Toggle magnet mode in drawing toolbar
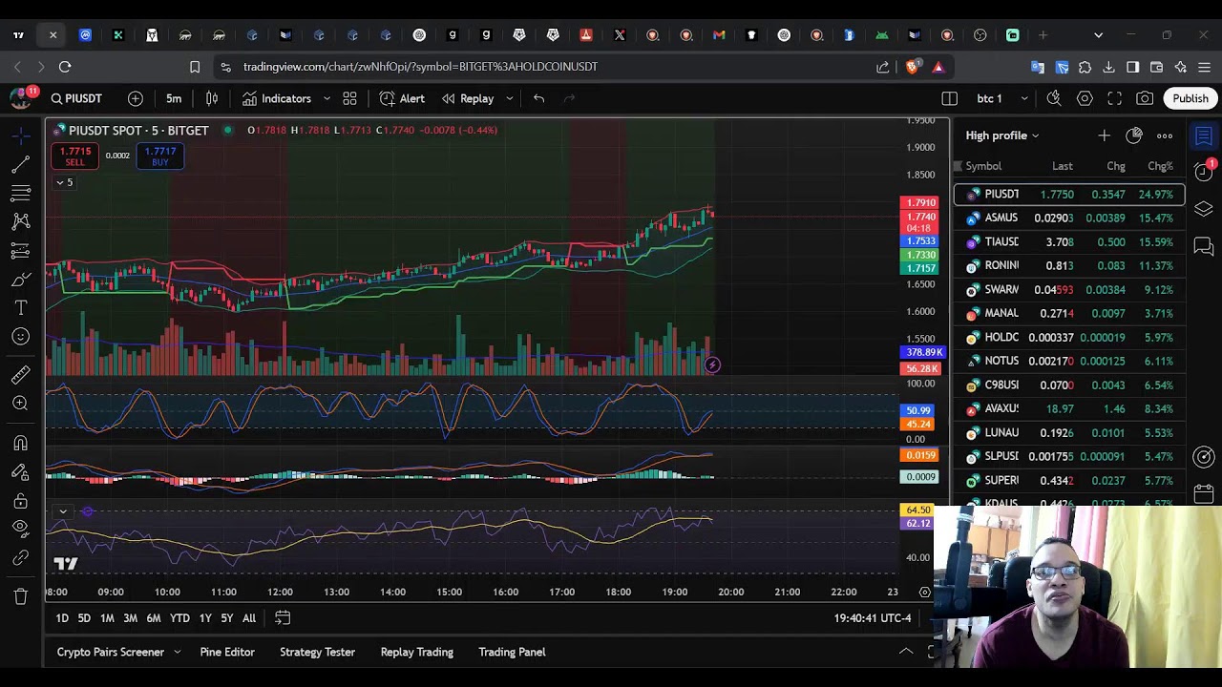 pyautogui.click(x=21, y=443)
